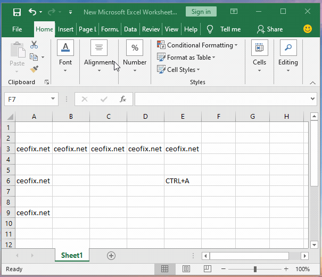Click the zoom in plus button
Screen dimensions: 322x277
[286, 269]
